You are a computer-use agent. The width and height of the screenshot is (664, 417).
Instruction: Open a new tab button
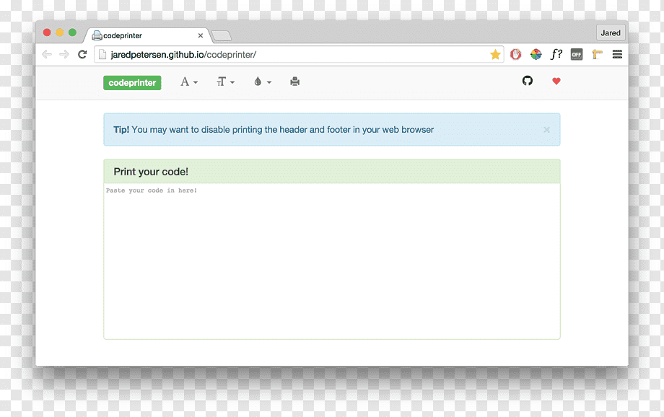[x=222, y=36]
